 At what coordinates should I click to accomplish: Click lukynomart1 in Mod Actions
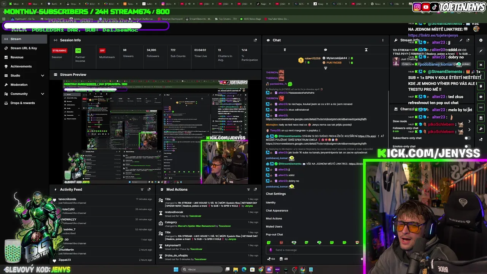pos(173,245)
